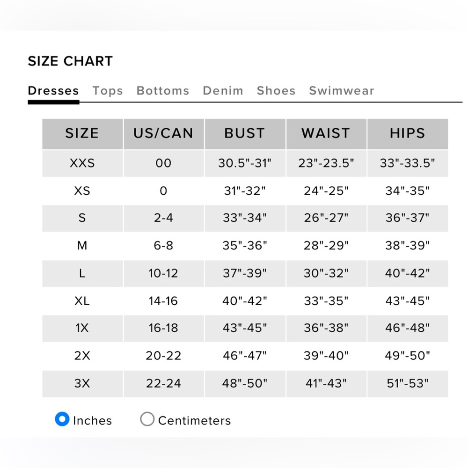Select the Centimeters radio button

click(147, 419)
